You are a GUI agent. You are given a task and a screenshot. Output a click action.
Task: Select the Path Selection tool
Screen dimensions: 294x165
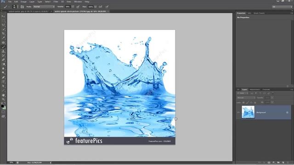click(3, 86)
